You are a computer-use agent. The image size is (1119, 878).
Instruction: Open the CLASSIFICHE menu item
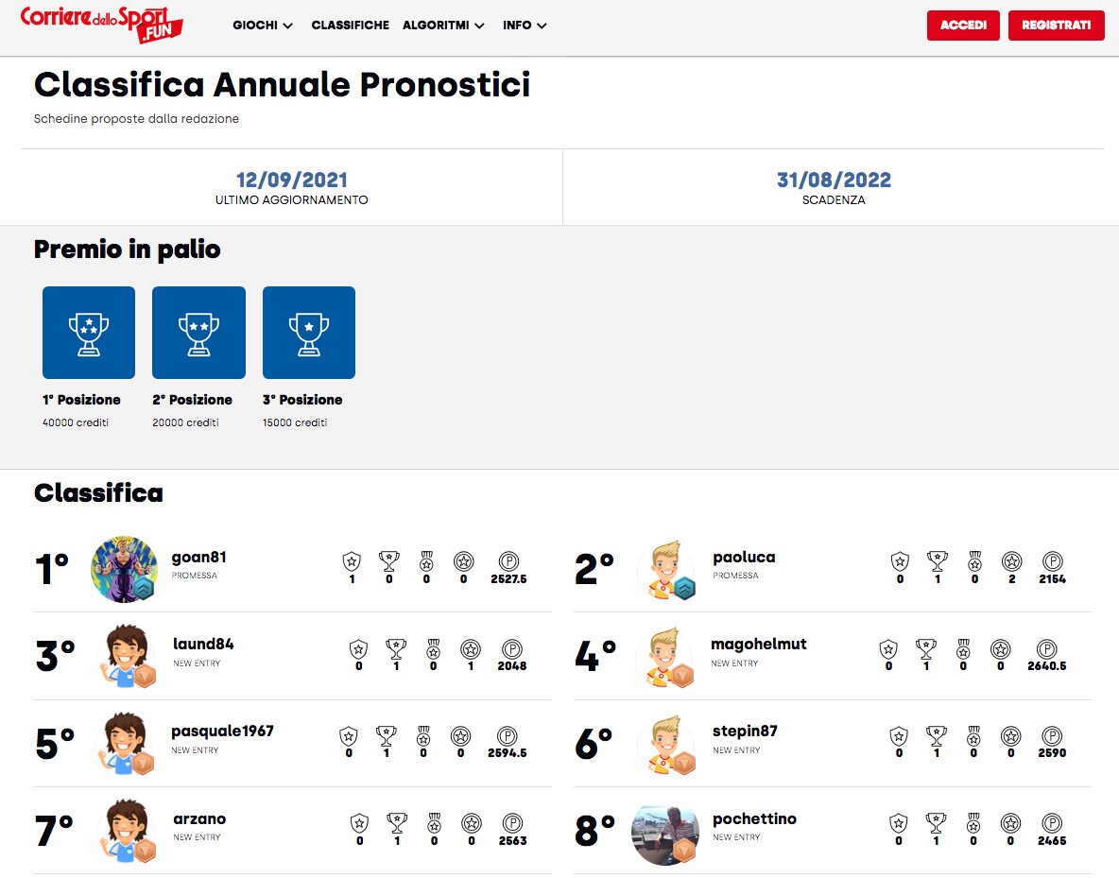click(351, 25)
